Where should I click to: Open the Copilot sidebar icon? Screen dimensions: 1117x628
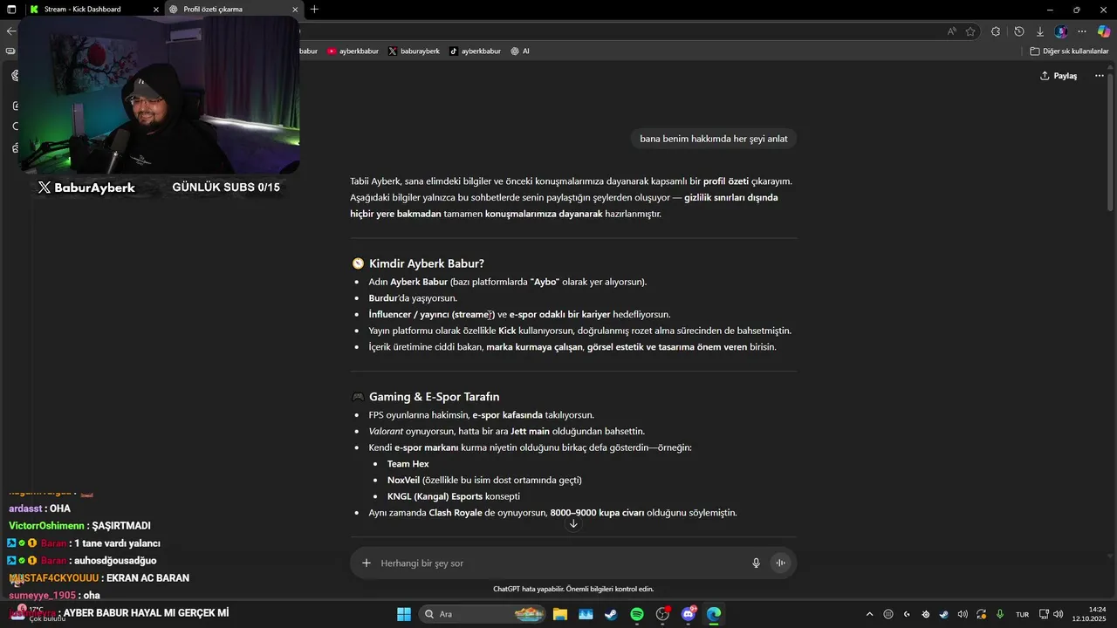click(x=1103, y=31)
